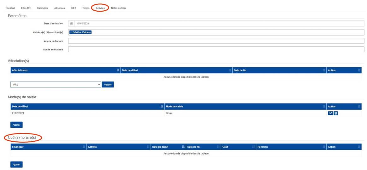Focus the Accès en écriture field
Image resolution: width=367 pixels, height=170 pixels.
click(216, 49)
